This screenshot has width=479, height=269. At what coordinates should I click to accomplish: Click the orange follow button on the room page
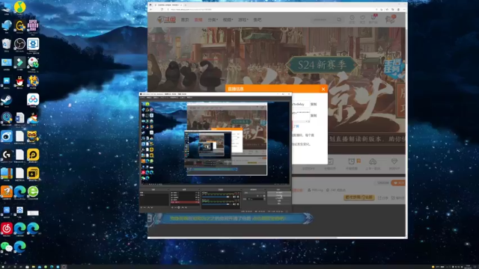click(x=398, y=182)
